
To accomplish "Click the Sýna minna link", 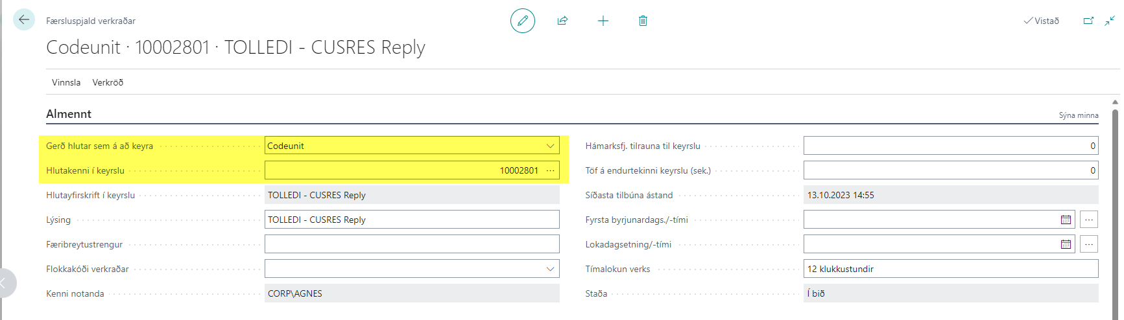I will coord(1078,115).
